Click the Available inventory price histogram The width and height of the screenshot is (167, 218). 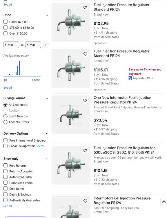click(x=22, y=69)
